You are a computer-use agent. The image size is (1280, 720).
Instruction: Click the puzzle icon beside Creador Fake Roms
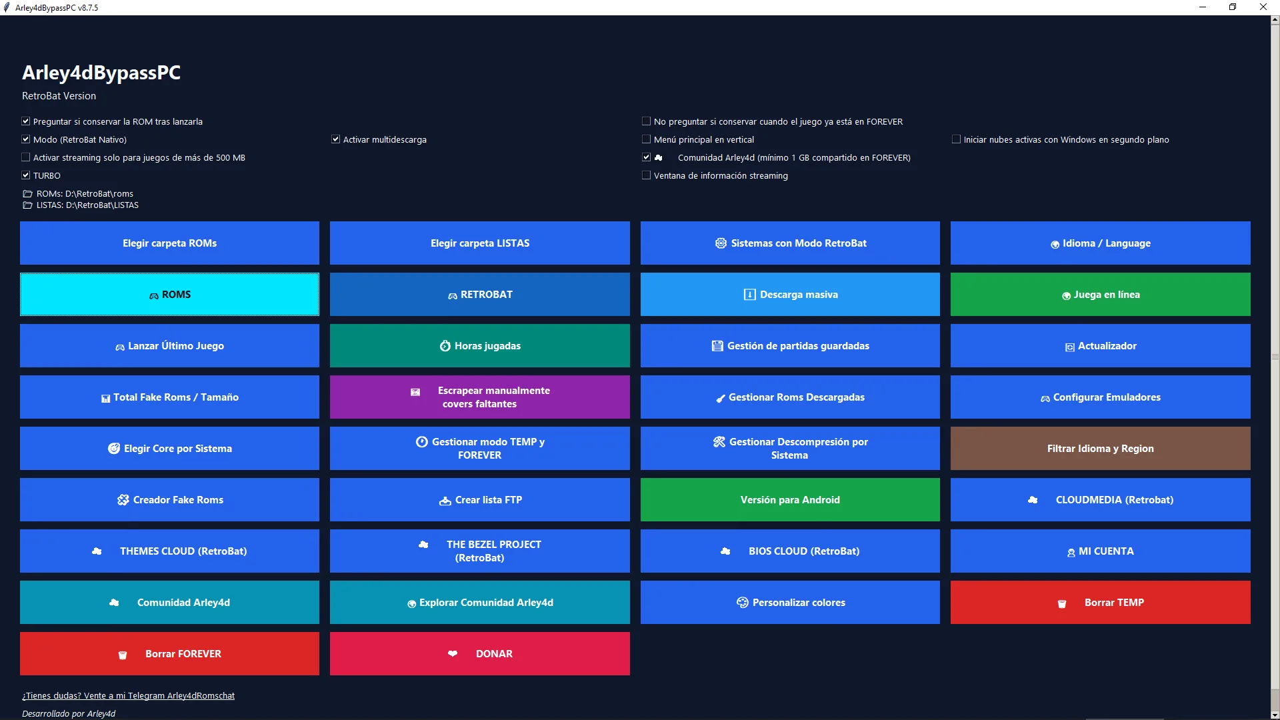tap(123, 500)
